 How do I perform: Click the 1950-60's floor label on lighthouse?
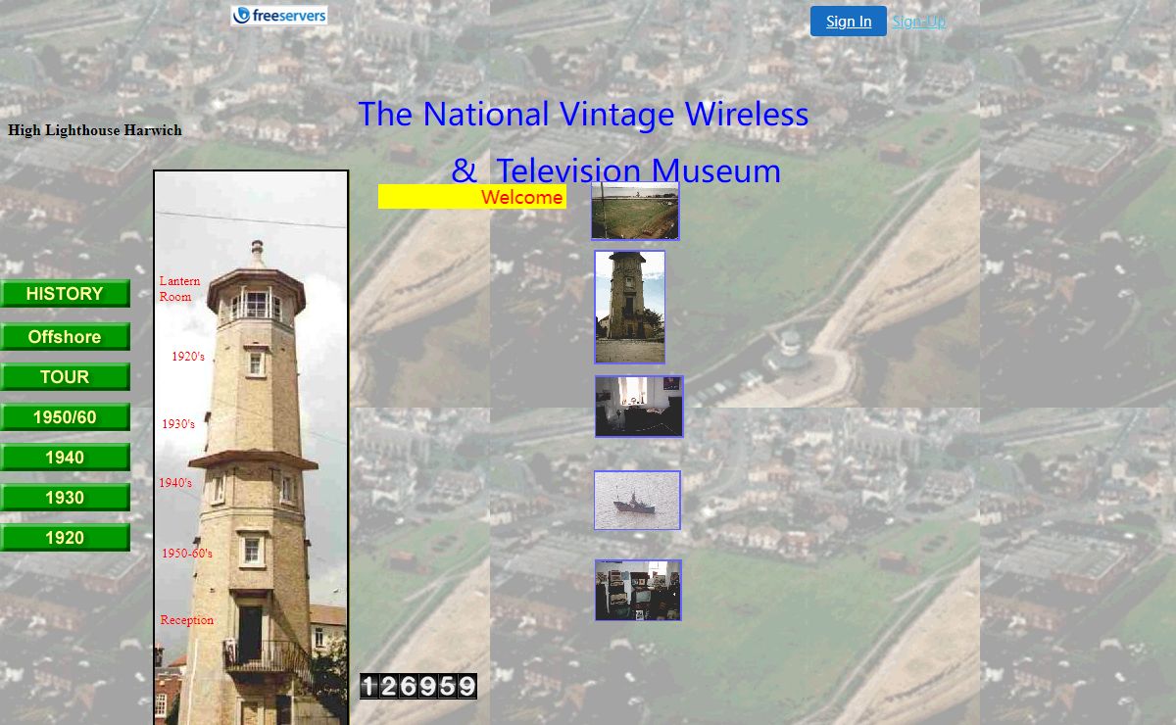[187, 554]
